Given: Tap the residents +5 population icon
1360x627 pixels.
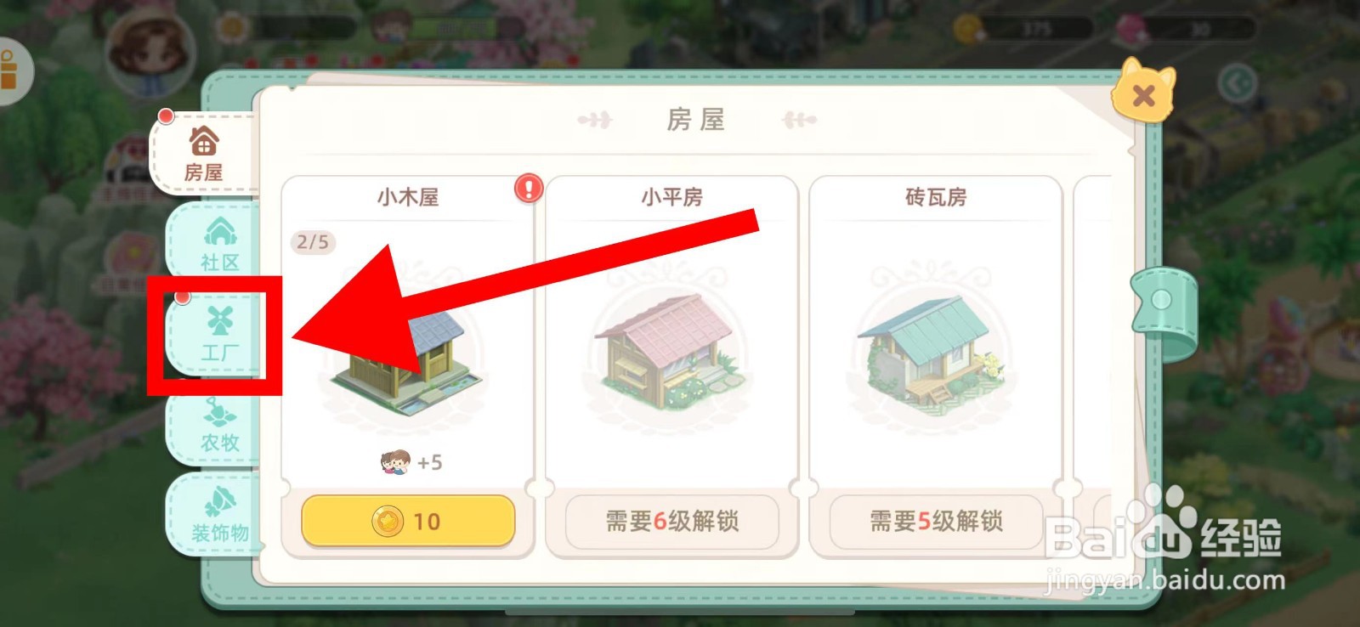Looking at the screenshot, I should [x=394, y=463].
